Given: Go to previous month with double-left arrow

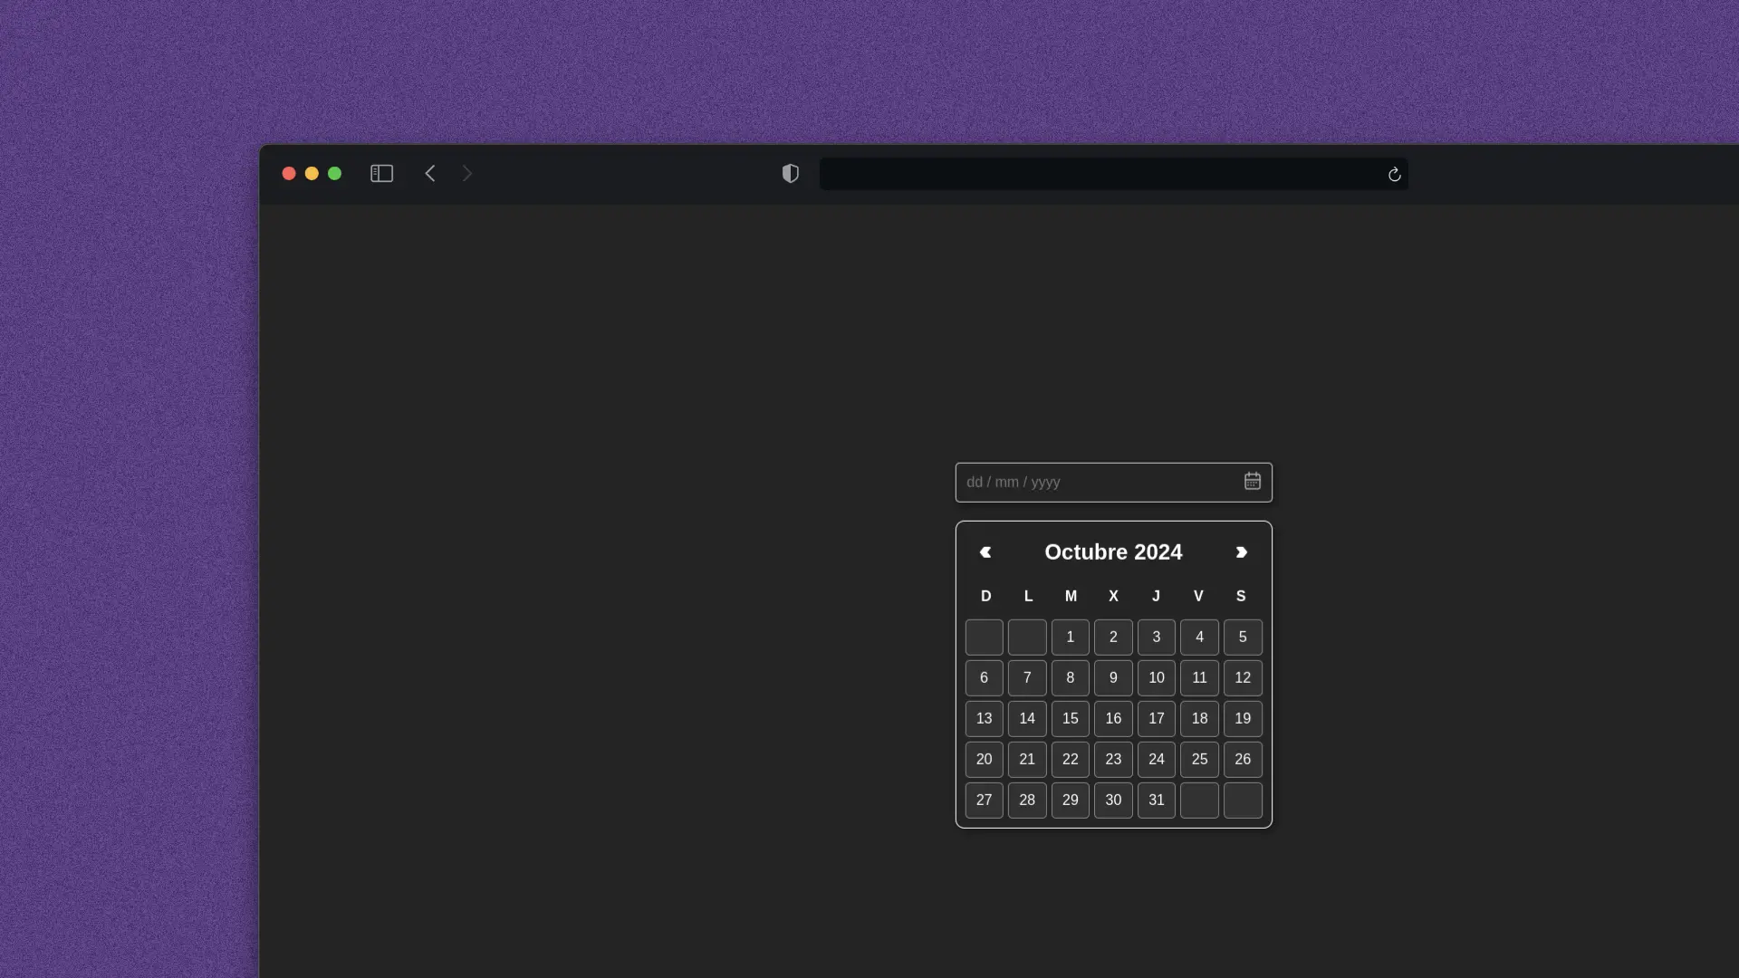Looking at the screenshot, I should [x=985, y=552].
